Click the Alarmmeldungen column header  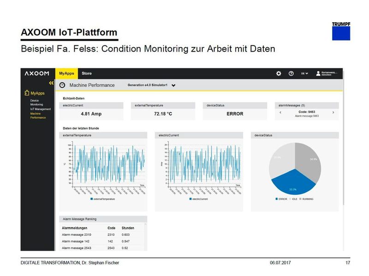point(75,228)
